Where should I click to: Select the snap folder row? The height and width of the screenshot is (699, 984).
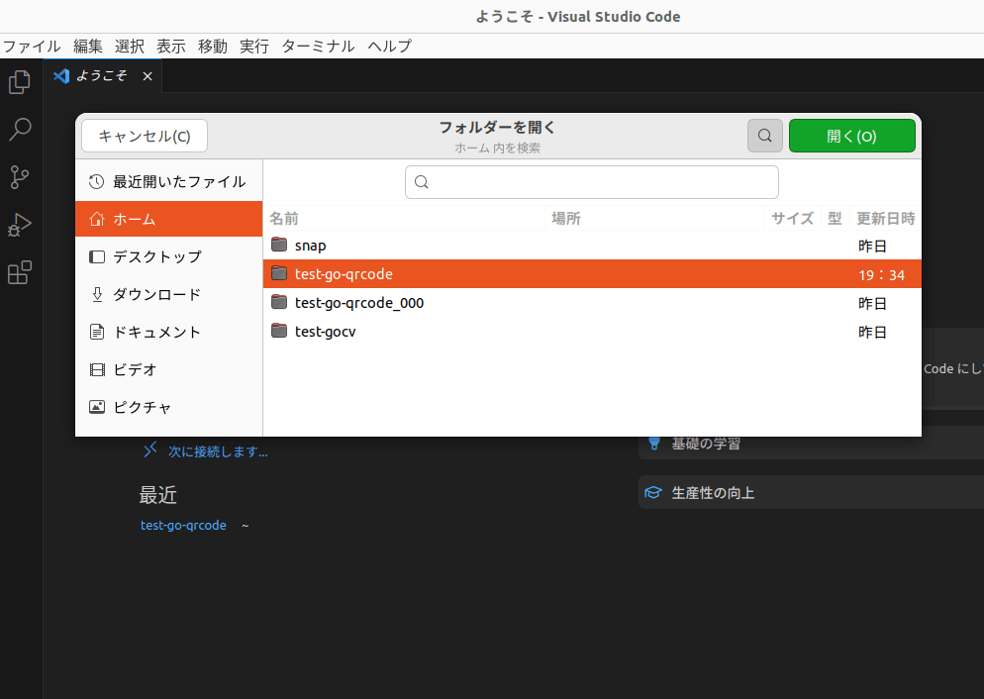coord(592,246)
